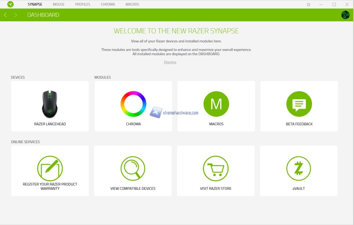The image size is (354, 225).
Task: Open the Profiles tab
Action: click(83, 4)
